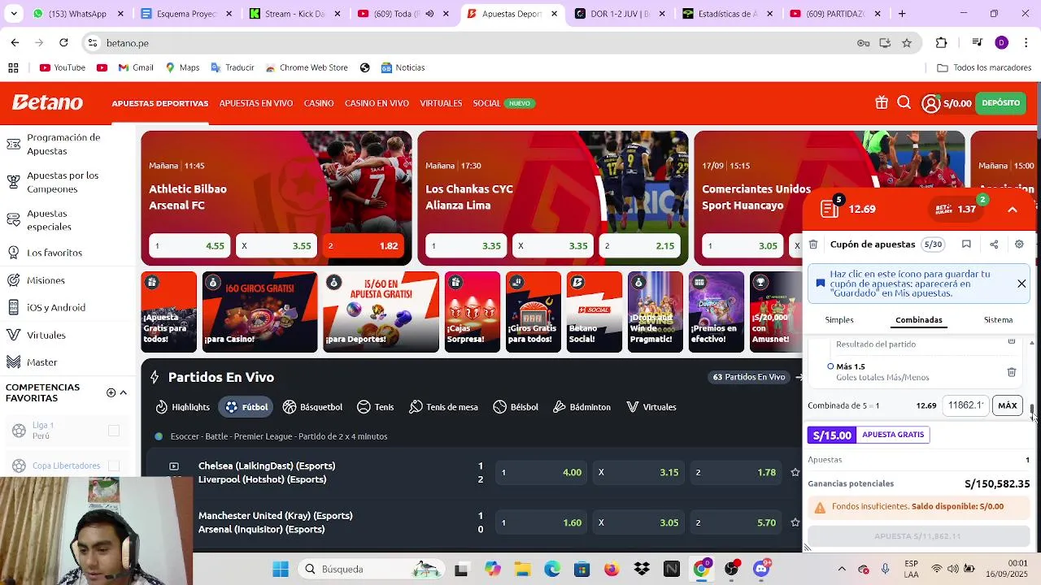1041x585 pixels.
Task: Add a favorite competition with plus icon
Action: (111, 392)
